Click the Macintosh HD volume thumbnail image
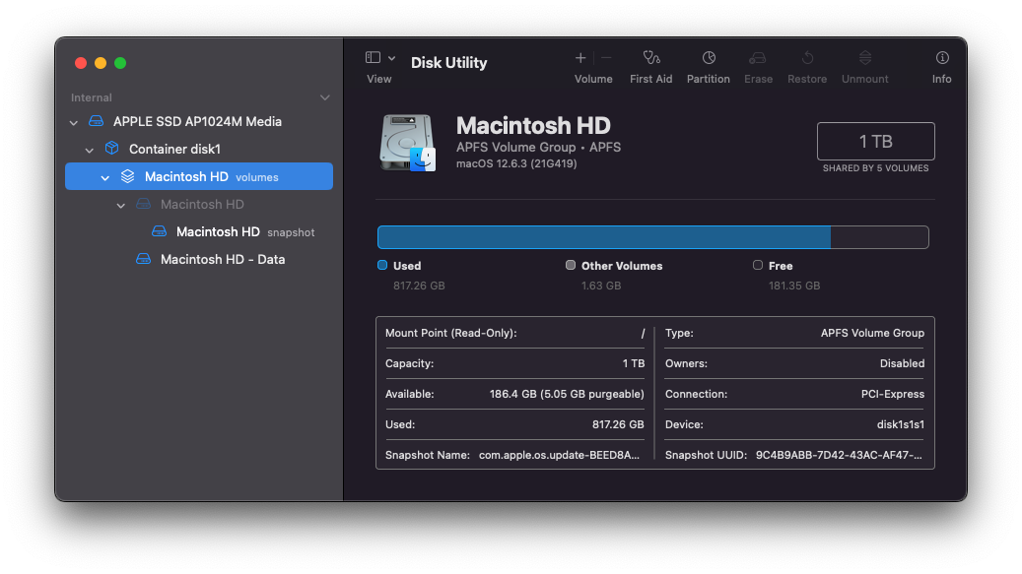Image resolution: width=1022 pixels, height=574 pixels. coord(406,141)
